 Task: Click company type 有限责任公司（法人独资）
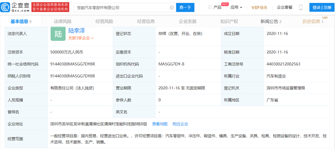[73, 88]
